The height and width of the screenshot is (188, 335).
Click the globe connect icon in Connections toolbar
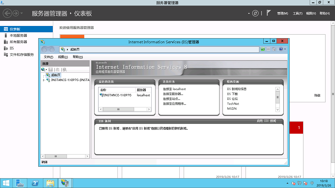coord(43,70)
